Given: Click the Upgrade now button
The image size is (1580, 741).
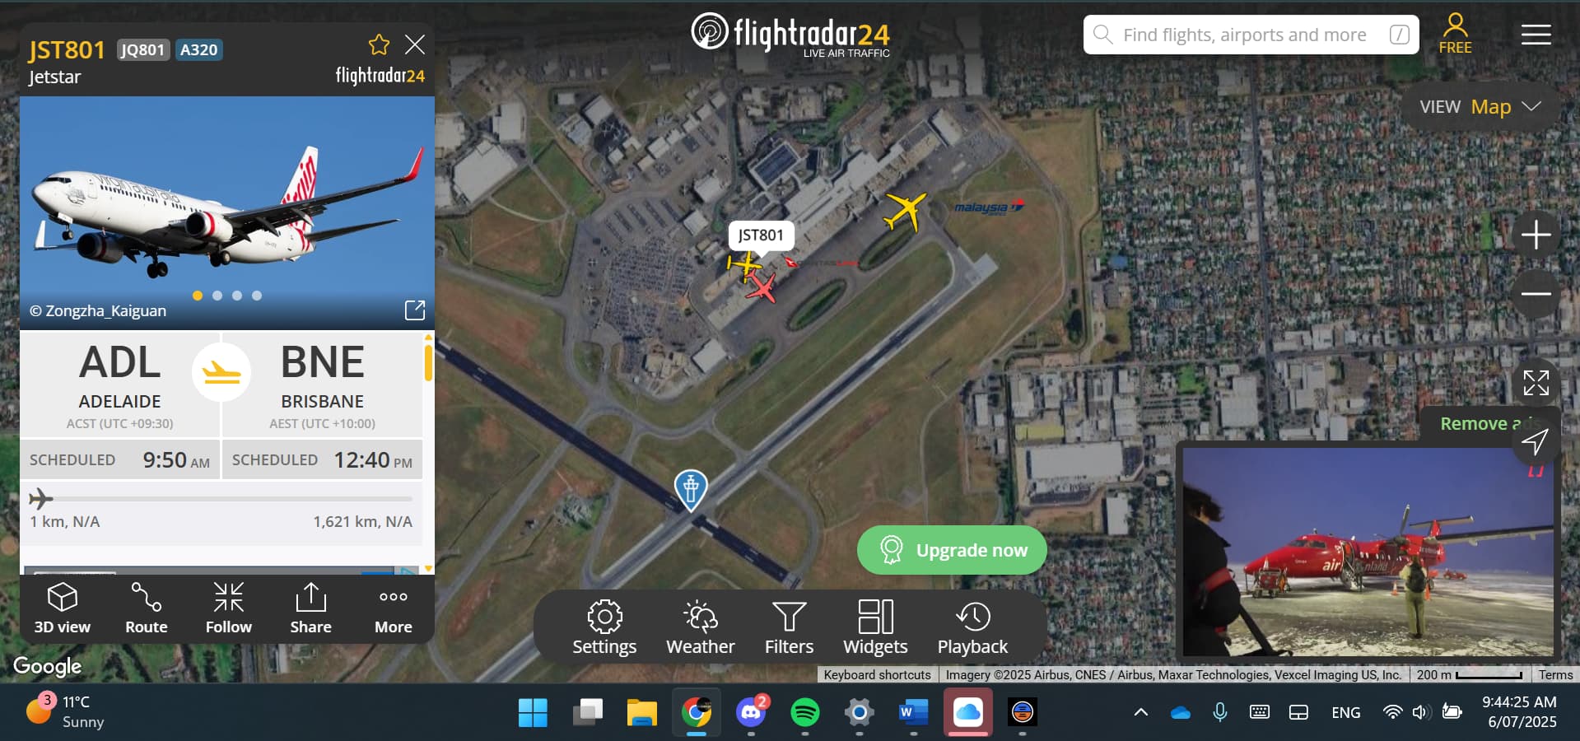Looking at the screenshot, I should click(952, 550).
